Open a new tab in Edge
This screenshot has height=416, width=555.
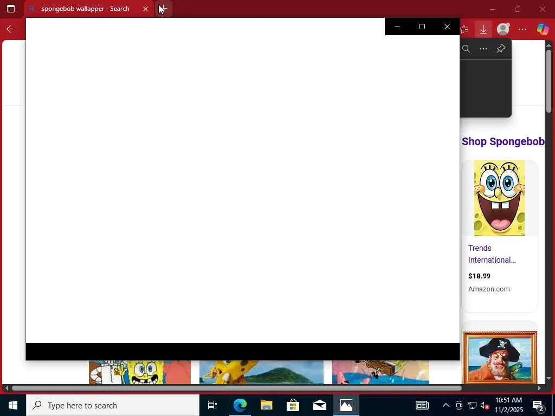[x=163, y=9]
